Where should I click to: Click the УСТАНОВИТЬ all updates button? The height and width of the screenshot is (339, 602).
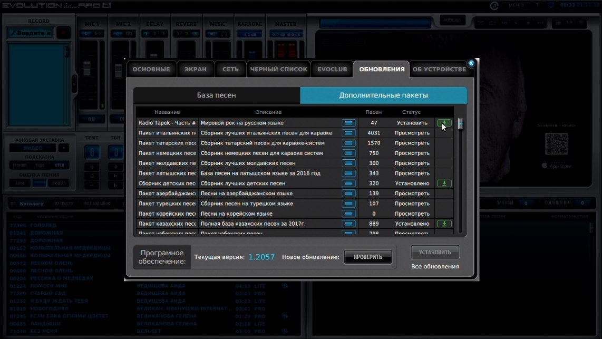coord(435,252)
